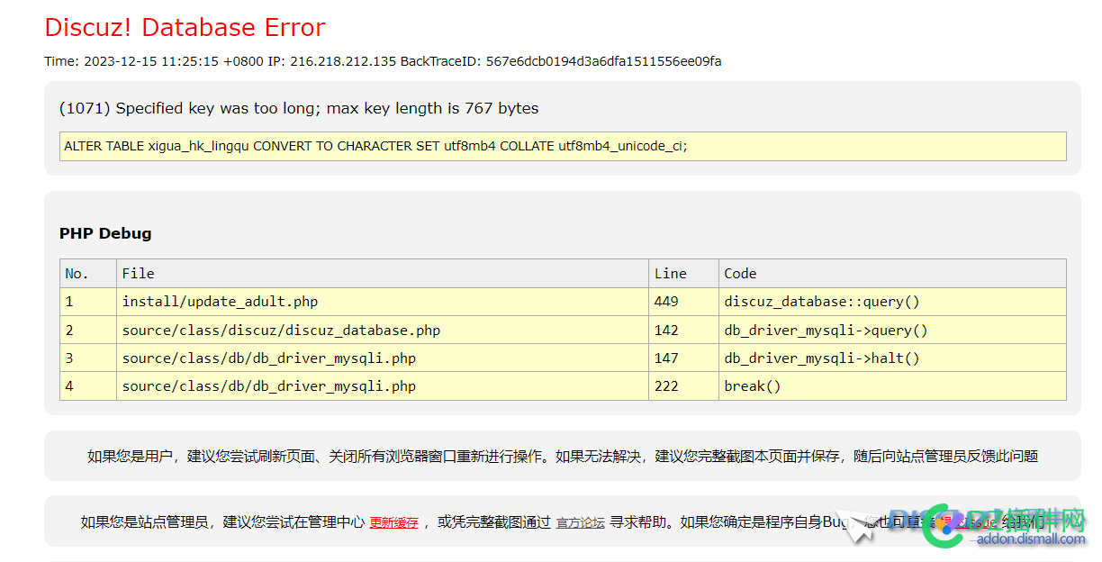Image resolution: width=1102 pixels, height=562 pixels.
Task: Click the paper plane watermark icon
Action: [854, 523]
